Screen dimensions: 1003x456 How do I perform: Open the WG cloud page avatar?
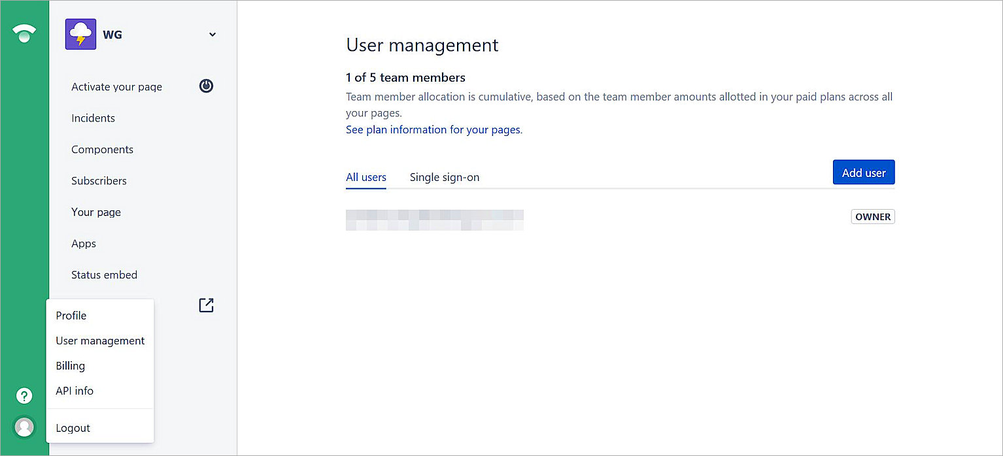coord(80,35)
